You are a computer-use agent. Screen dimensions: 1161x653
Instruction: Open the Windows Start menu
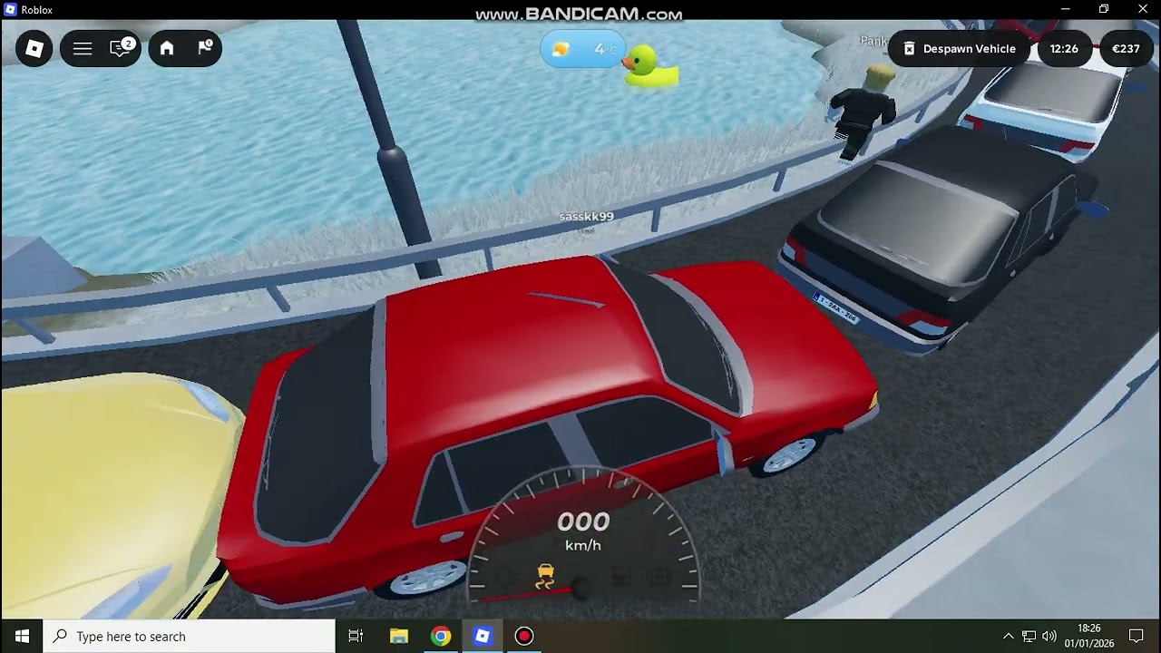point(22,636)
